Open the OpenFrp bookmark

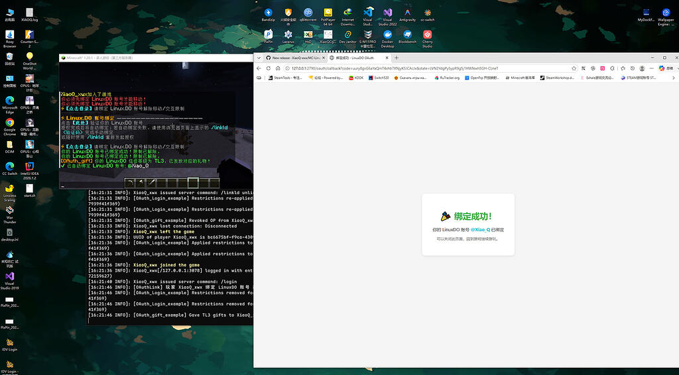(482, 78)
